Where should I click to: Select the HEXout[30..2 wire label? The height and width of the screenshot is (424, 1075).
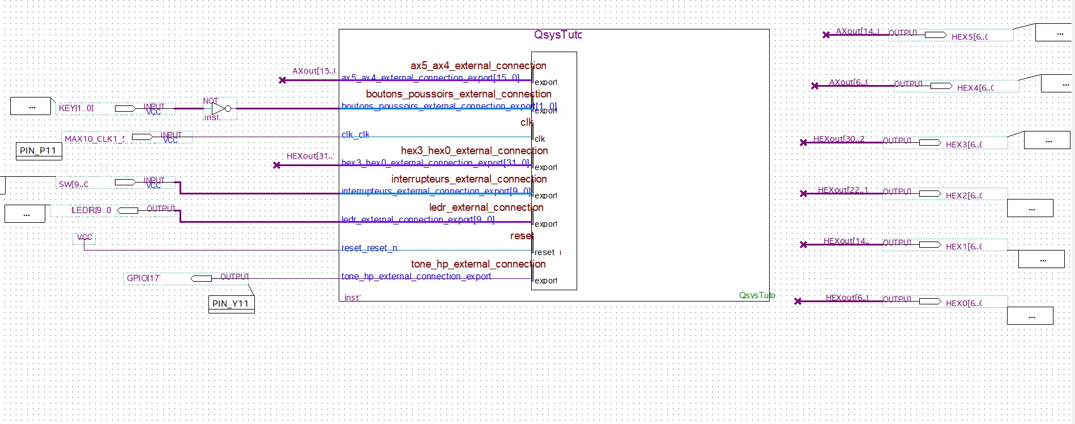pyautogui.click(x=839, y=139)
